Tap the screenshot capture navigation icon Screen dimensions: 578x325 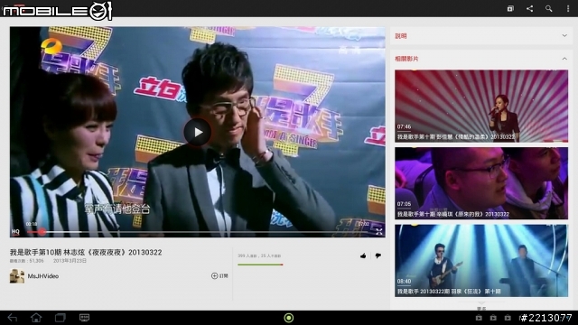tap(84, 318)
